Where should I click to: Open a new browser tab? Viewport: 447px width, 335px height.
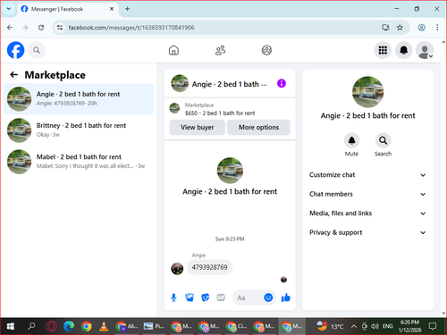127,9
